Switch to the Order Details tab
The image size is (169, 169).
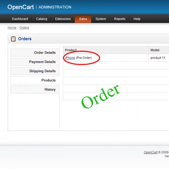point(35,52)
